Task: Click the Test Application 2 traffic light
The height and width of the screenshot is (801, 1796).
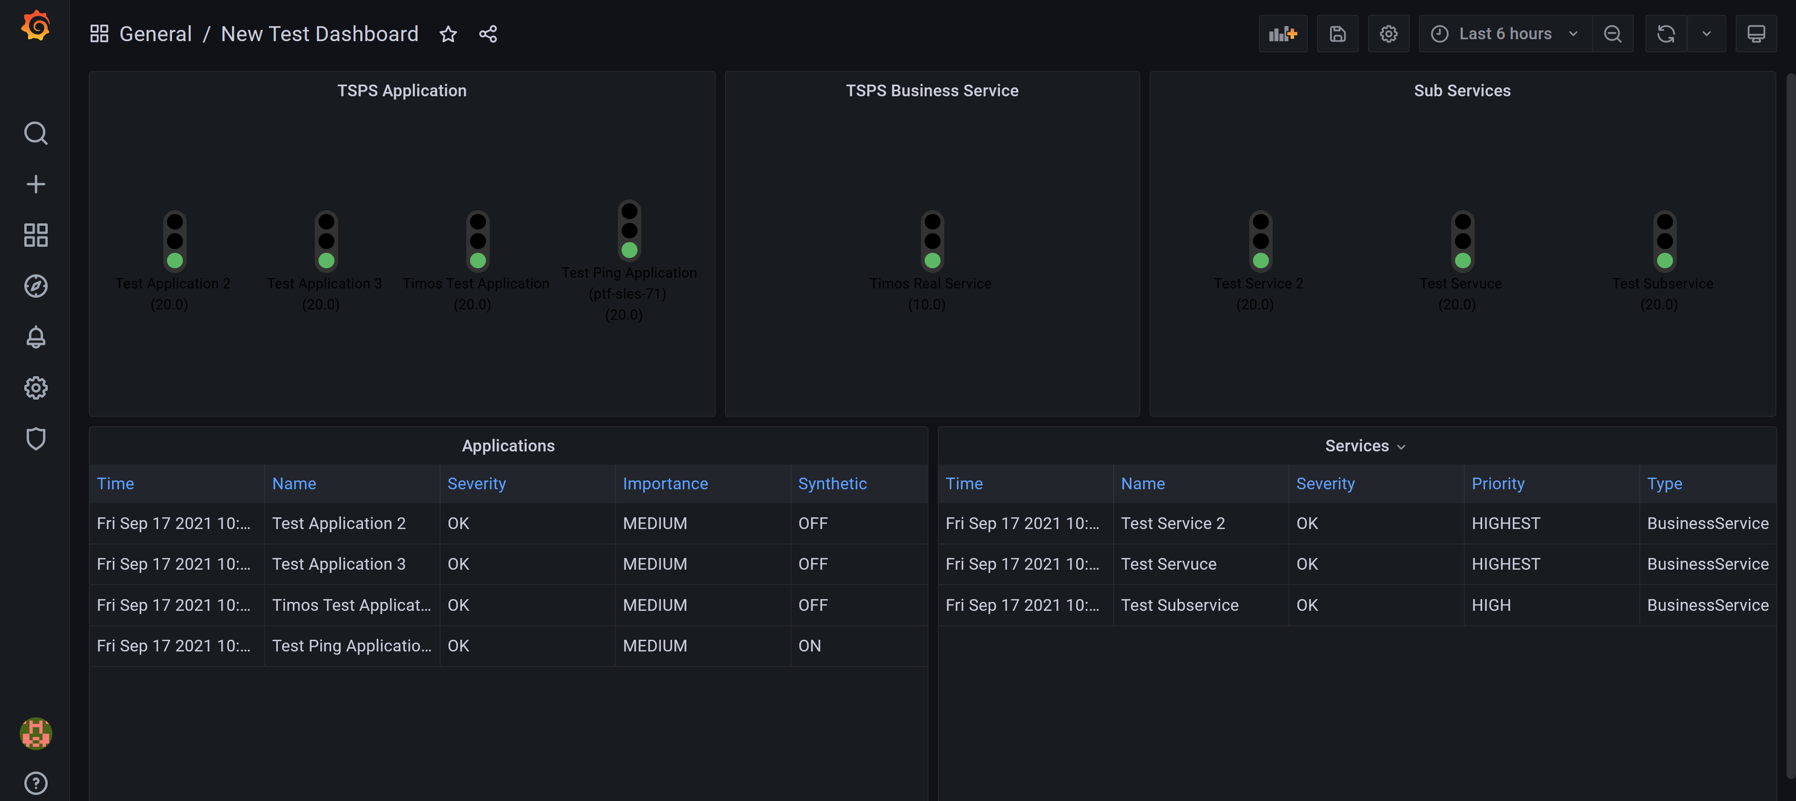Action: click(174, 241)
